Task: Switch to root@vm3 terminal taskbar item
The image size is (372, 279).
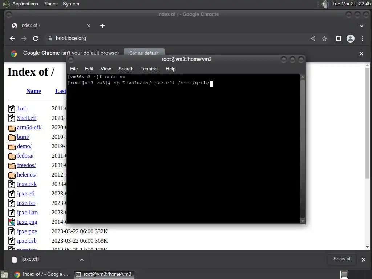Action: click(x=104, y=275)
